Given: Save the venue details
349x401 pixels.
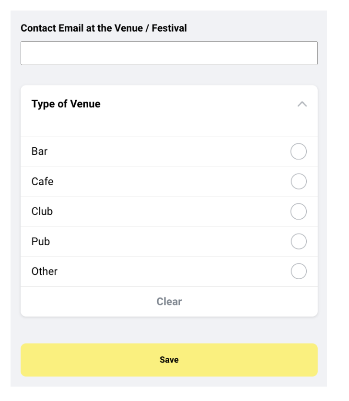Looking at the screenshot, I should pos(169,359).
